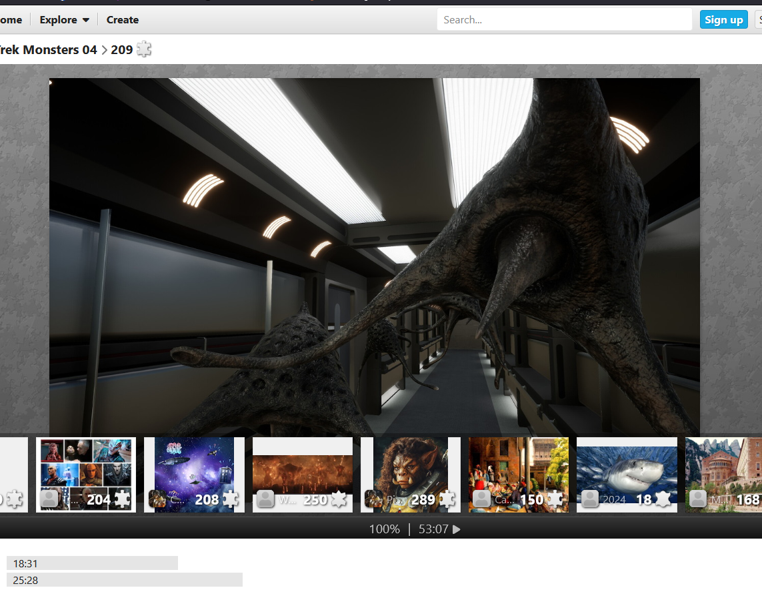Click the puzzle piece icon next to 18
The width and height of the screenshot is (762, 596).
click(x=663, y=499)
